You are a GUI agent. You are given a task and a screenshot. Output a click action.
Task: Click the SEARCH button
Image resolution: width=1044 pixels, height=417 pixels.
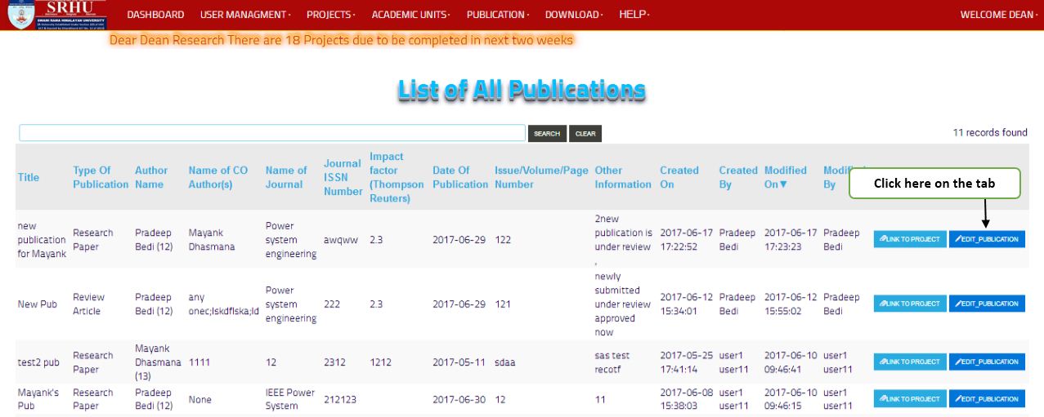(x=547, y=134)
